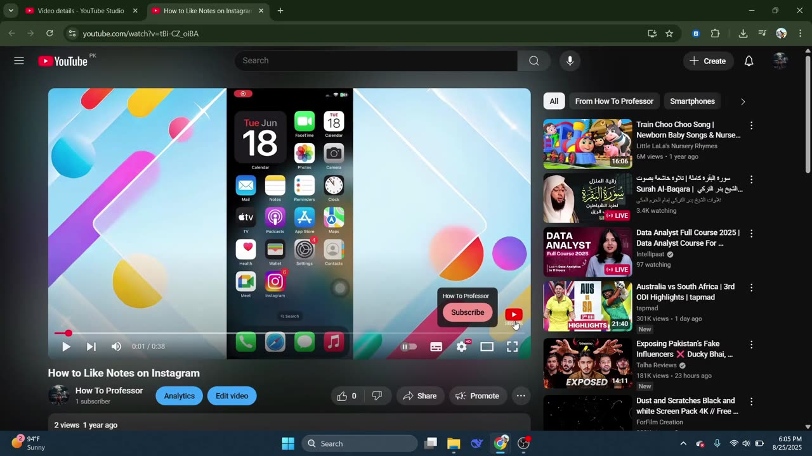This screenshot has height=456, width=812.
Task: Open options for Exposing Pakistan's Fake Influencers
Action: (x=751, y=345)
